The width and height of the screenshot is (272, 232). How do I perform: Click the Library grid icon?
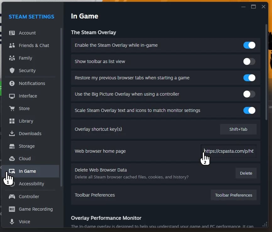click(x=12, y=121)
